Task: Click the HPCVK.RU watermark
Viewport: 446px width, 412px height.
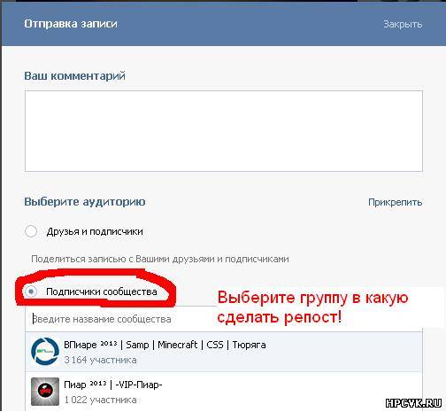Action: coord(413,403)
